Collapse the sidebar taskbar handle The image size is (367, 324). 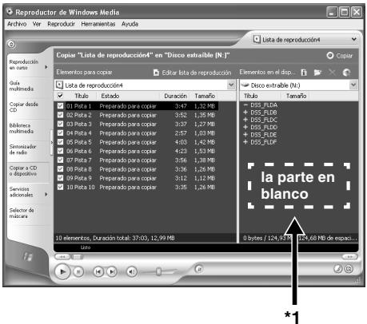tap(52, 143)
